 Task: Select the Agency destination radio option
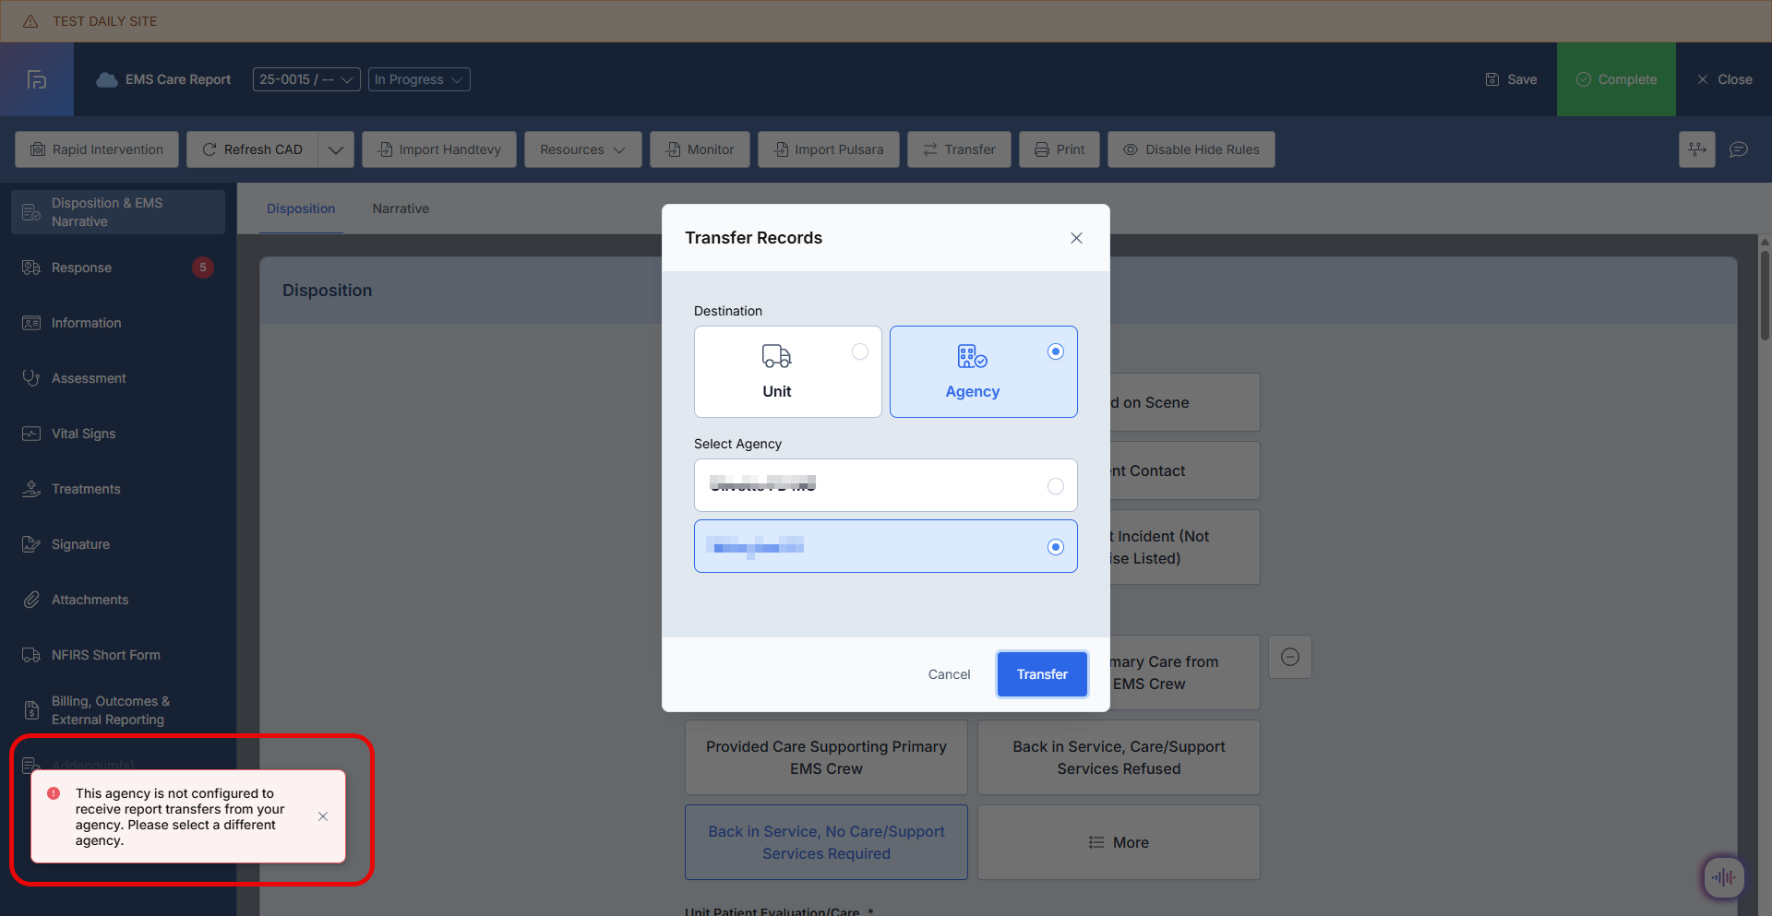(1055, 351)
